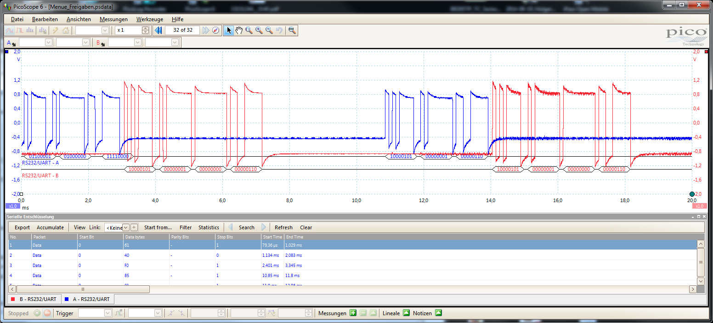The width and height of the screenshot is (713, 323).
Task: Click the View button in decoding panel
Action: tap(79, 227)
